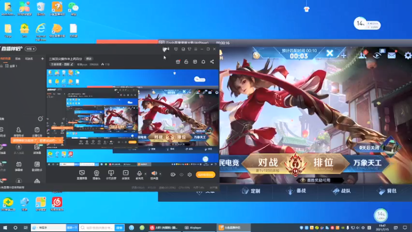Screen dimensions: 412x232
Task: Click the 直播伴侣 preview thumbnail area
Action: click(x=133, y=118)
